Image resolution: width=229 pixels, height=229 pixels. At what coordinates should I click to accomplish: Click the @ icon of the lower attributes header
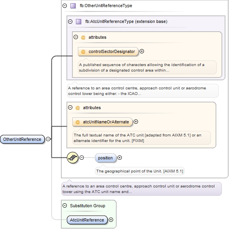coord(78,108)
